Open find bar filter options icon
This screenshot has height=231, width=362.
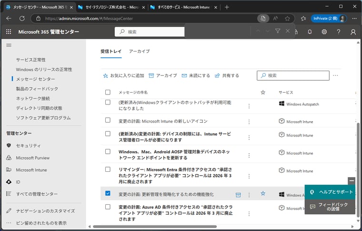coord(278,31)
